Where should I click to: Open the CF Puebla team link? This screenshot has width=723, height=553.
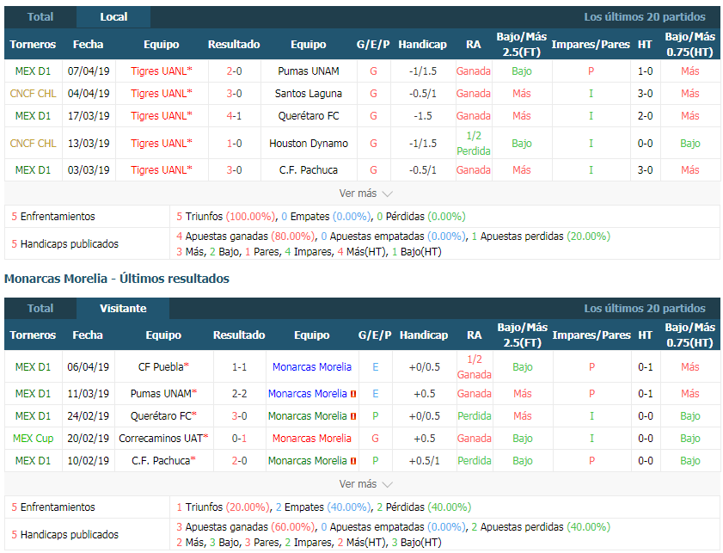click(x=161, y=367)
